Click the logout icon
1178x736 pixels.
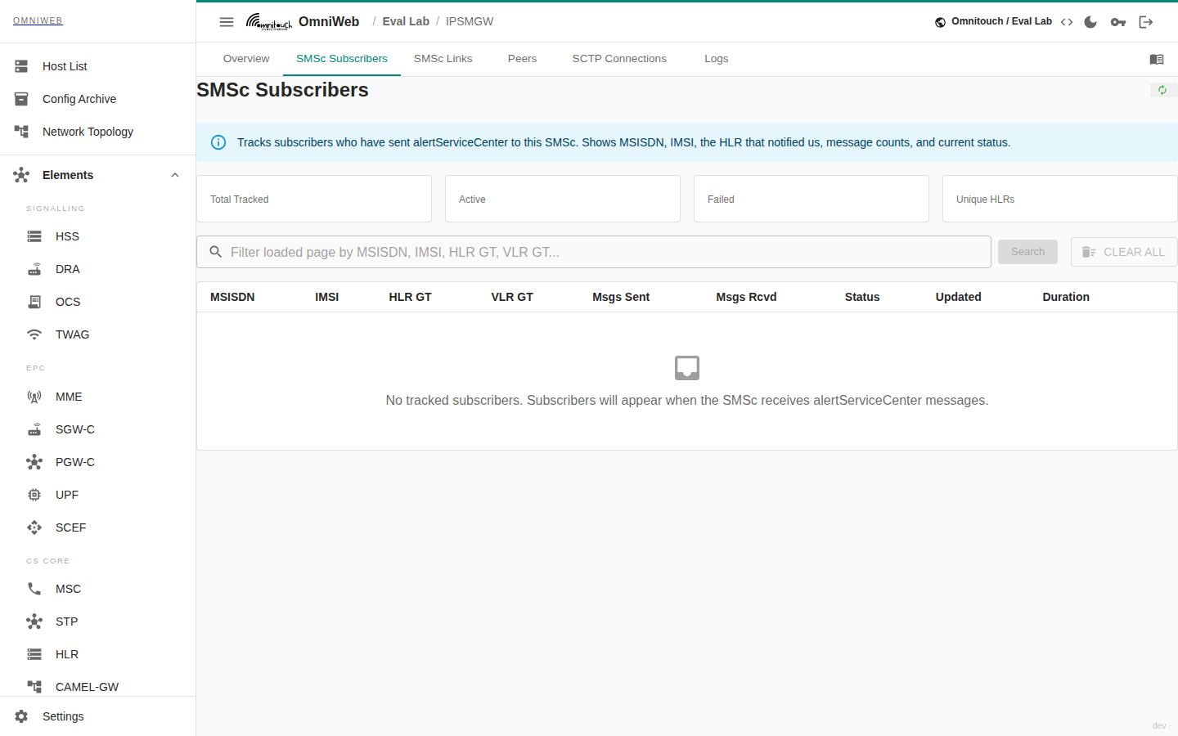coord(1146,22)
